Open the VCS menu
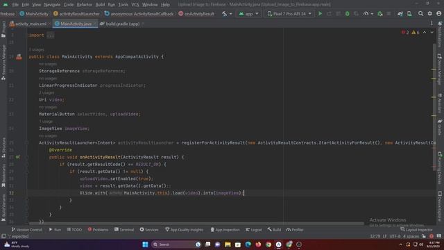The image size is (444, 250). tap(135, 5)
